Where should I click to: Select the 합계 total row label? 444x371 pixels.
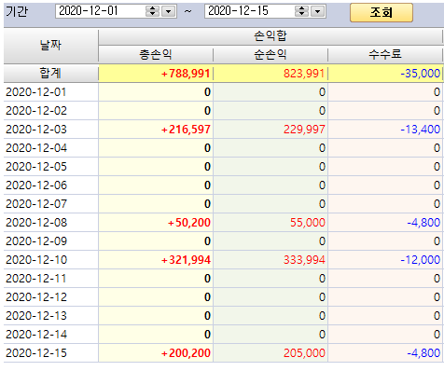pos(50,74)
